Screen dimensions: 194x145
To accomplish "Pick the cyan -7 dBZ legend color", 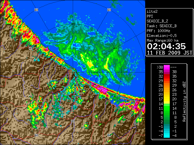I will coord(167,136).
